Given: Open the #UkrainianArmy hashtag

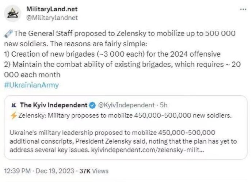Looking at the screenshot, I should (x=31, y=85).
